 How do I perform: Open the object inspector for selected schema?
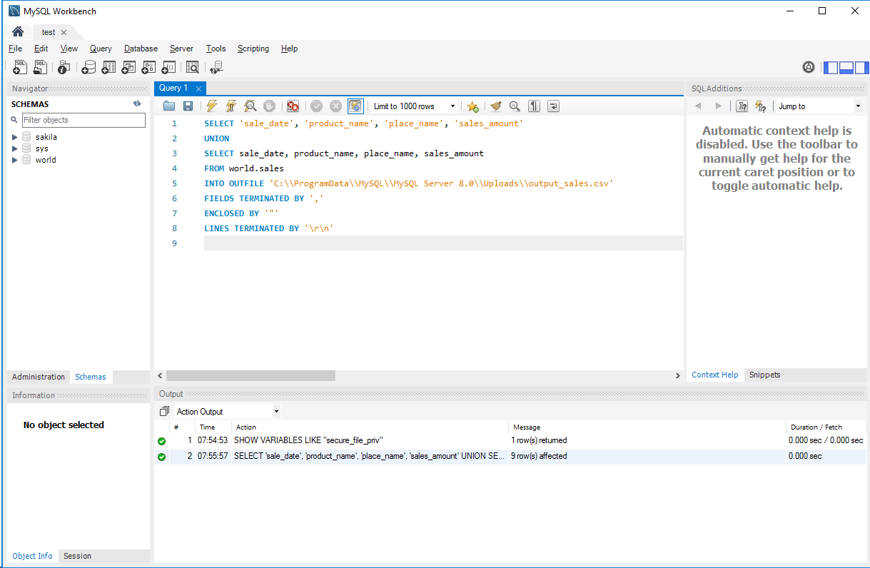pyautogui.click(x=64, y=67)
